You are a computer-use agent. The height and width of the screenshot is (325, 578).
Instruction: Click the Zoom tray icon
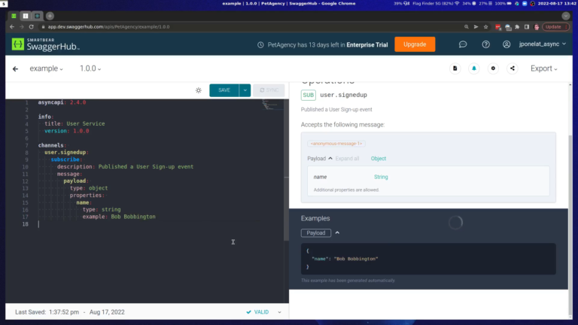pos(525,3)
